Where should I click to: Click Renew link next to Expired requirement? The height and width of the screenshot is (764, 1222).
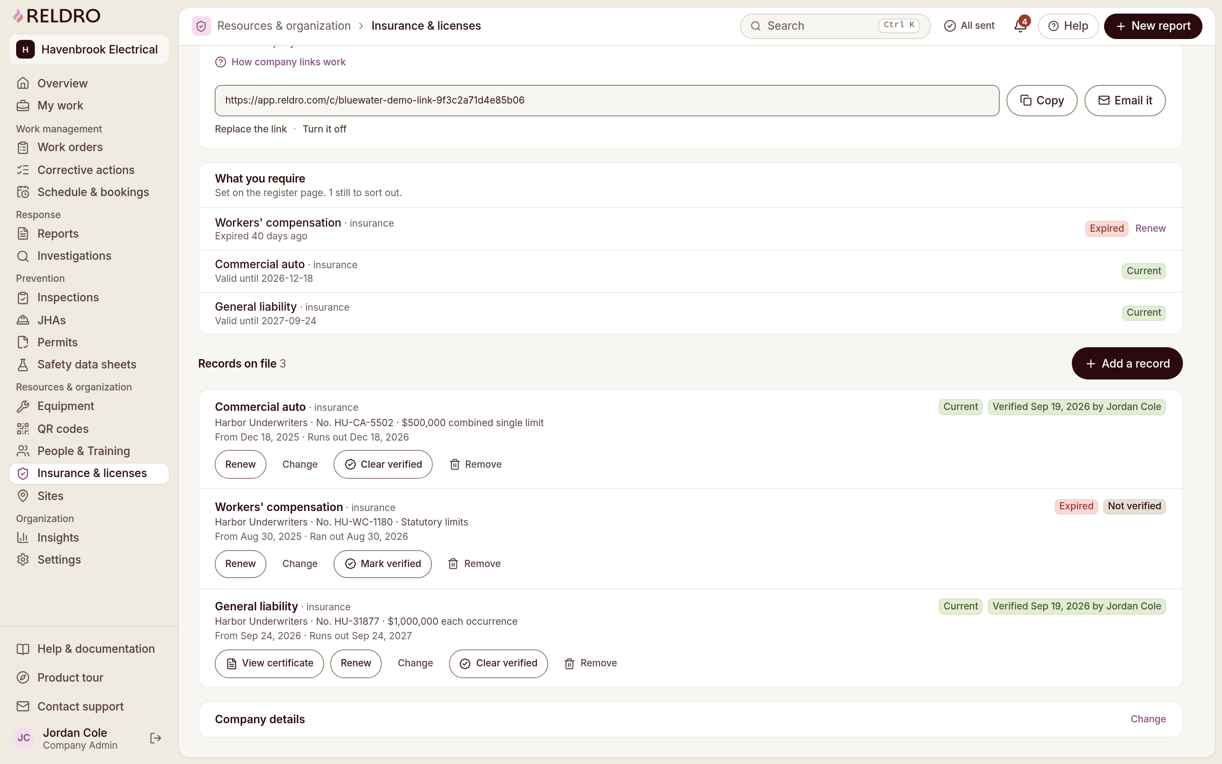click(x=1150, y=228)
